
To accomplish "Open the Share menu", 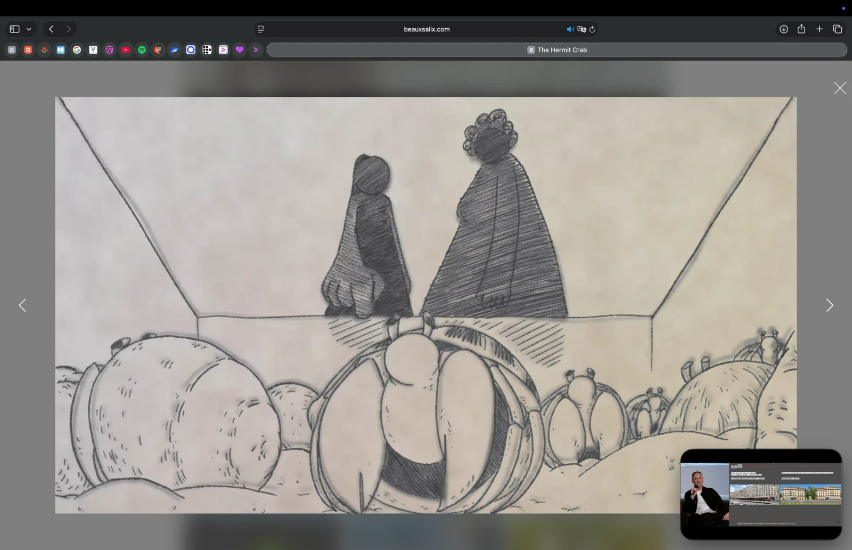I will click(801, 29).
